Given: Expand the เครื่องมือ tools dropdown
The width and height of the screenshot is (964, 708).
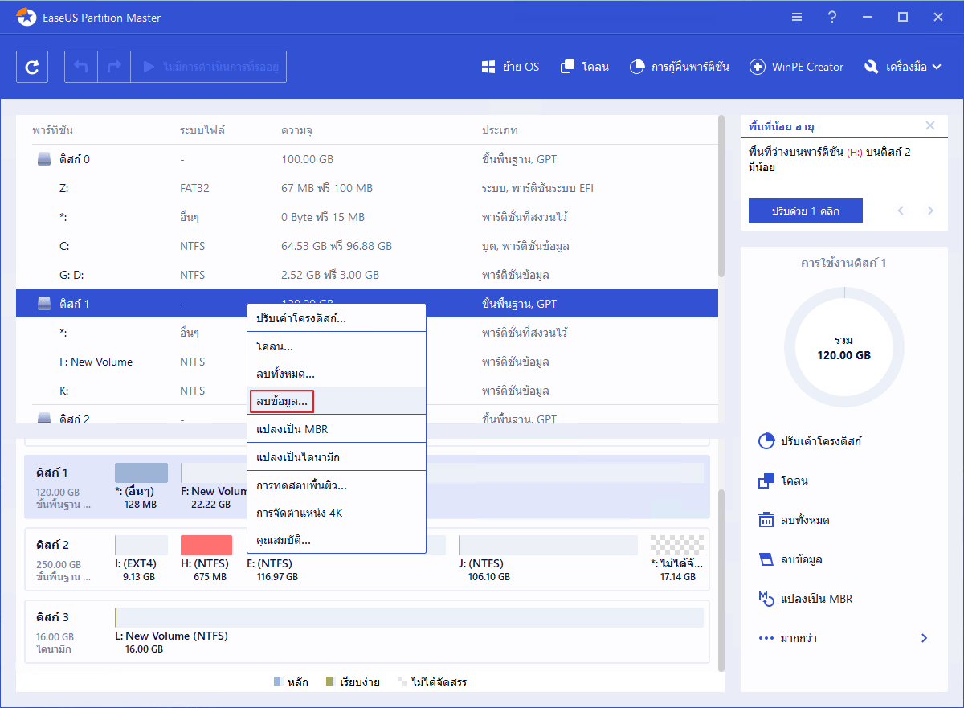Looking at the screenshot, I should 903,67.
